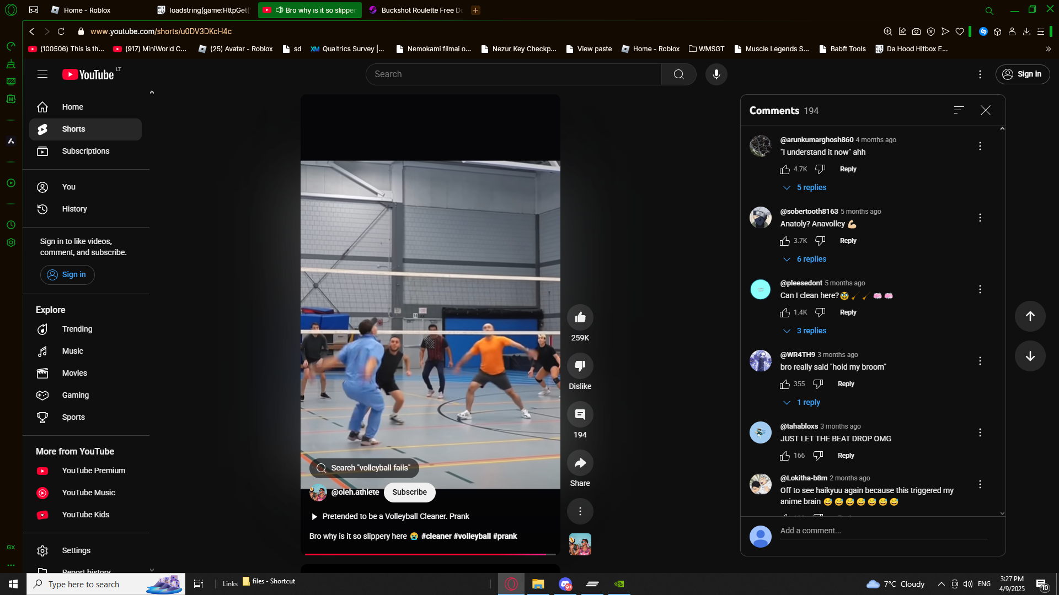Dislike the comment by @WR4TH9
This screenshot has height=595, width=1059.
click(x=818, y=384)
